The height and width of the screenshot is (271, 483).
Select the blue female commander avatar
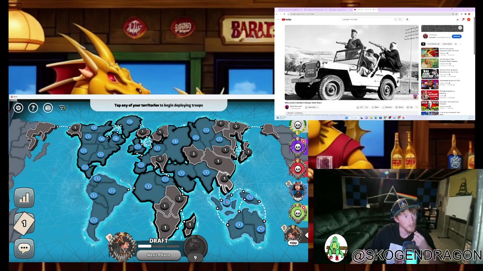coord(298,191)
